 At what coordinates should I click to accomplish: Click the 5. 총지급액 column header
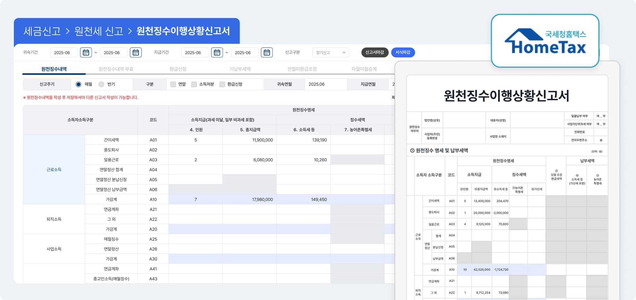tap(250, 130)
